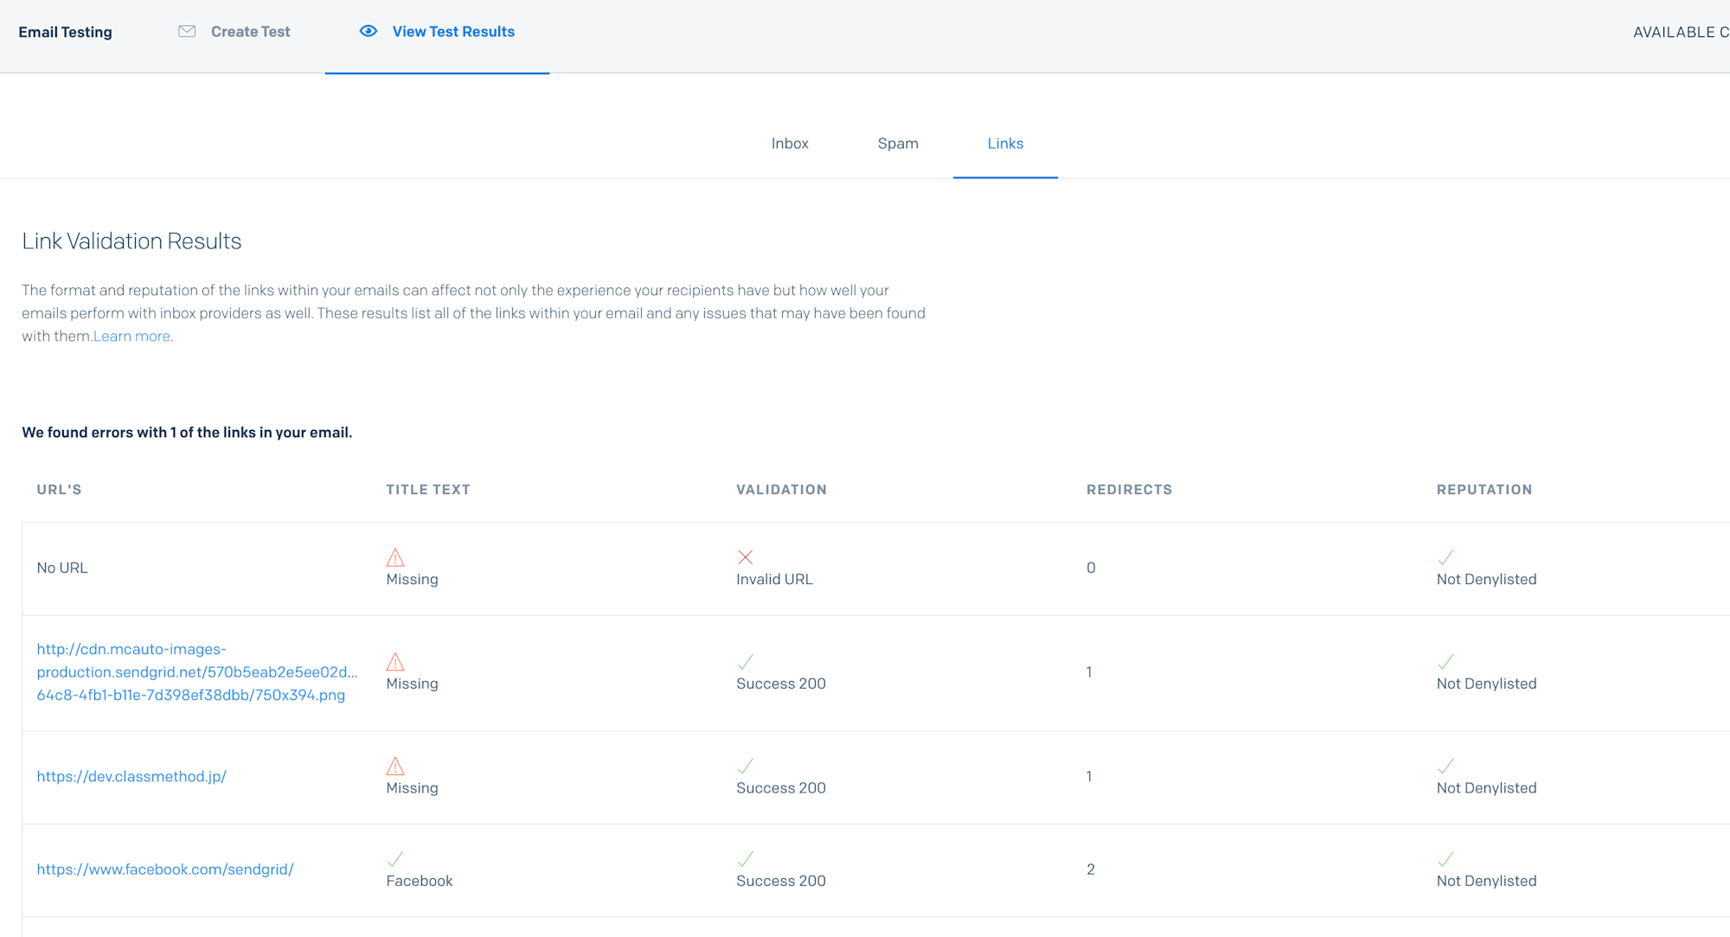Switch to the Spam tab
1730x937 pixels.
[x=898, y=144]
